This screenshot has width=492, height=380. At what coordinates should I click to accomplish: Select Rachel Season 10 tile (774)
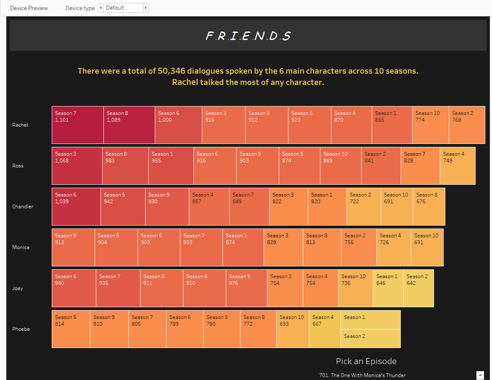coord(431,125)
